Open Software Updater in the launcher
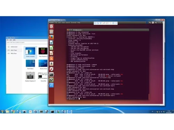This screenshot has height=130, width=174. [52, 80]
